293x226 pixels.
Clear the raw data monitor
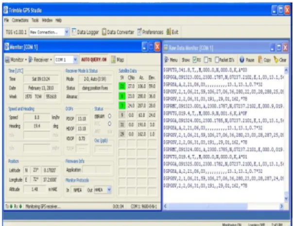coord(280,60)
